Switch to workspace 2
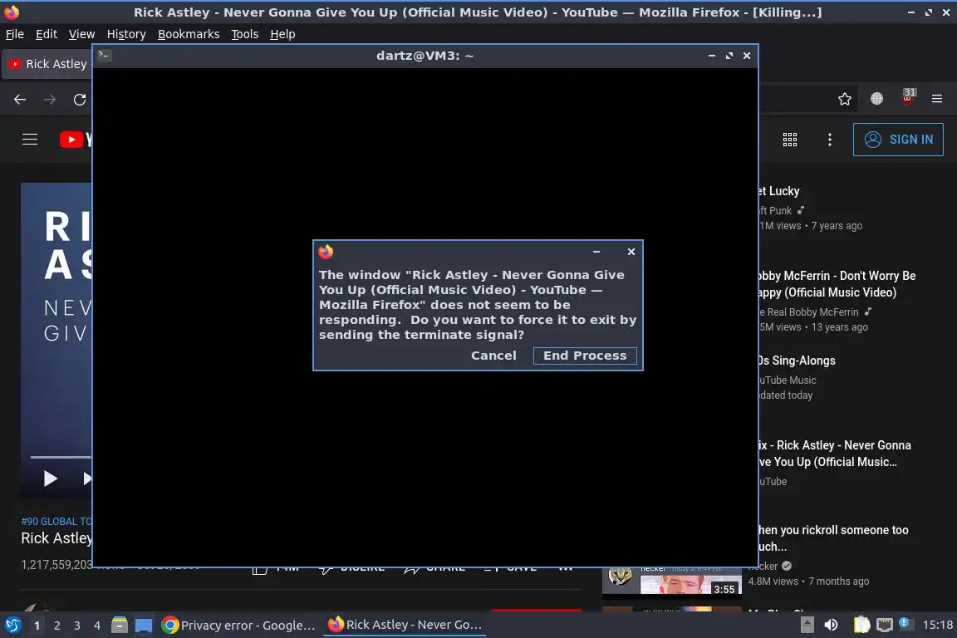 [56, 626]
